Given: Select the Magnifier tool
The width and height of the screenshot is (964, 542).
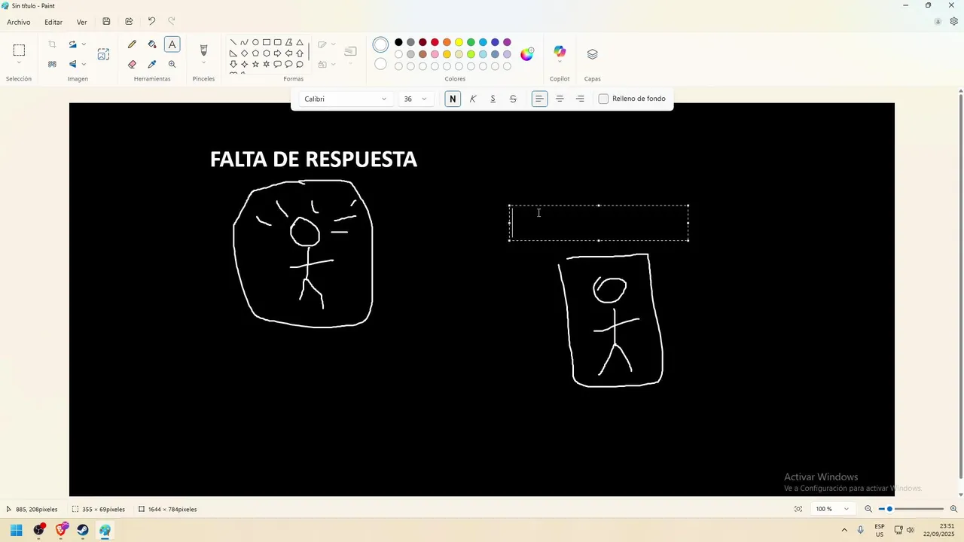Looking at the screenshot, I should tap(172, 64).
